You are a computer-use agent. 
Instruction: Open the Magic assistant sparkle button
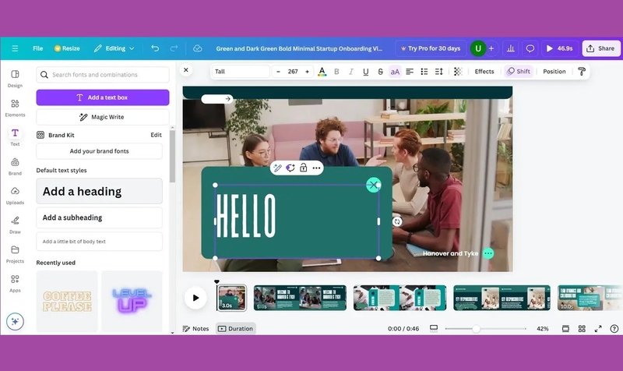[15, 321]
